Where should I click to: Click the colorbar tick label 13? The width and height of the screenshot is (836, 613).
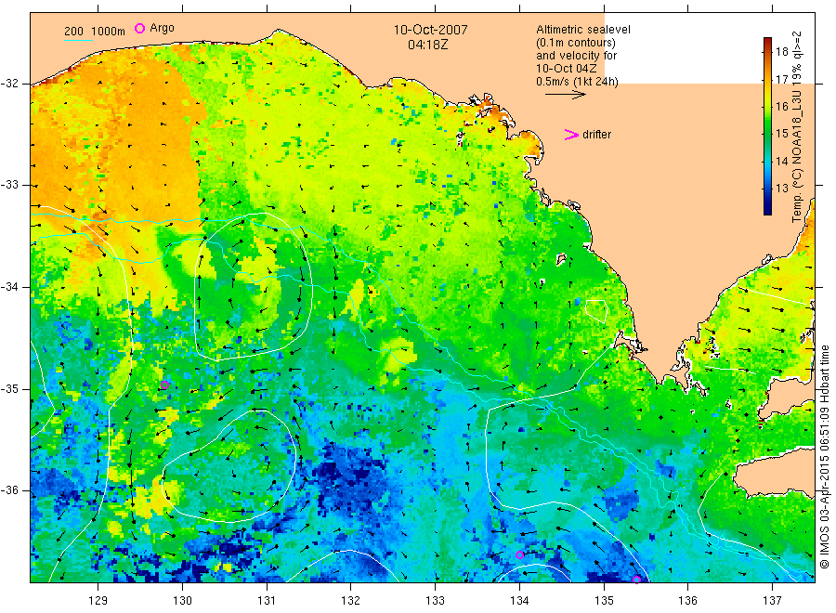(781, 189)
